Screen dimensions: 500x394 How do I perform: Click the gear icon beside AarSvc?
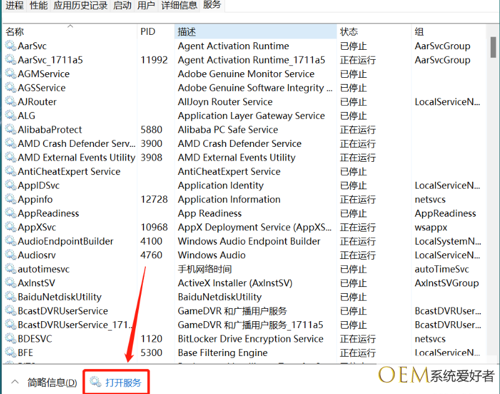tap(11, 46)
